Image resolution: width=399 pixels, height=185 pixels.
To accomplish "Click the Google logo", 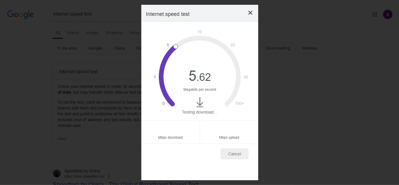I will 20,14.
